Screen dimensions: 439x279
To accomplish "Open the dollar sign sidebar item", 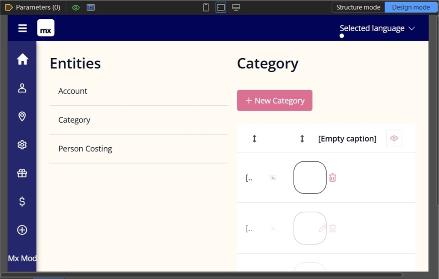I will click(22, 202).
